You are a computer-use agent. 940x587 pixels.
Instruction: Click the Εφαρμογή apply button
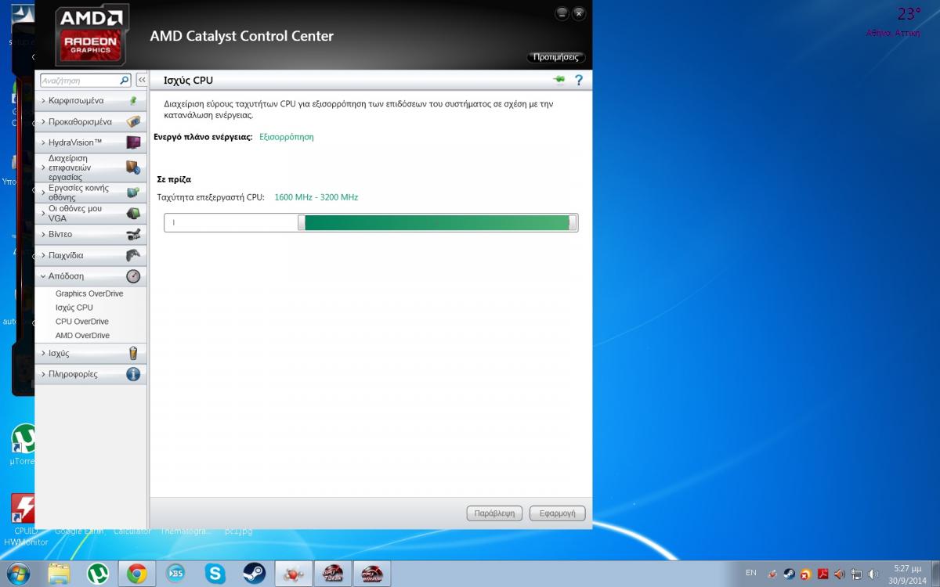coord(557,513)
